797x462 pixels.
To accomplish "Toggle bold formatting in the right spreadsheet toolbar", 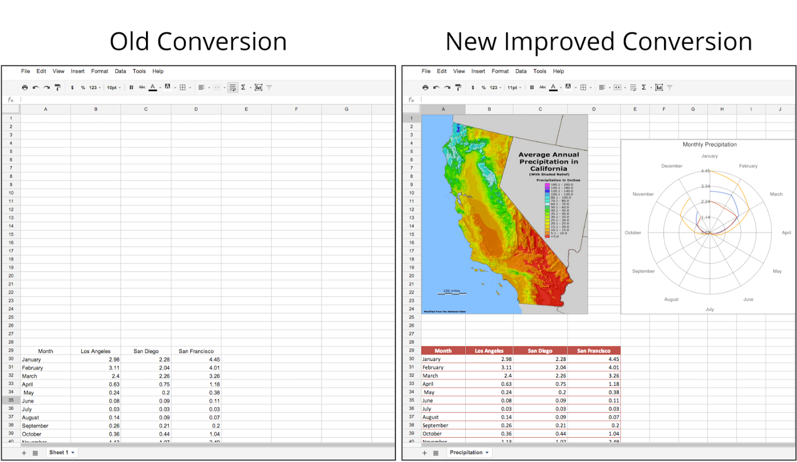I will (532, 87).
